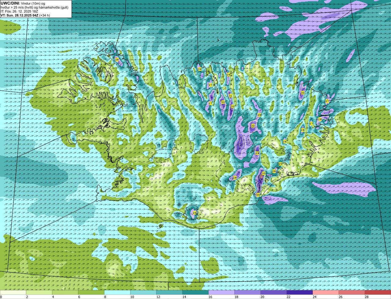
Task: Click the 8–10 m/s pale cyan legend swatch
Action: click(x=117, y=293)
